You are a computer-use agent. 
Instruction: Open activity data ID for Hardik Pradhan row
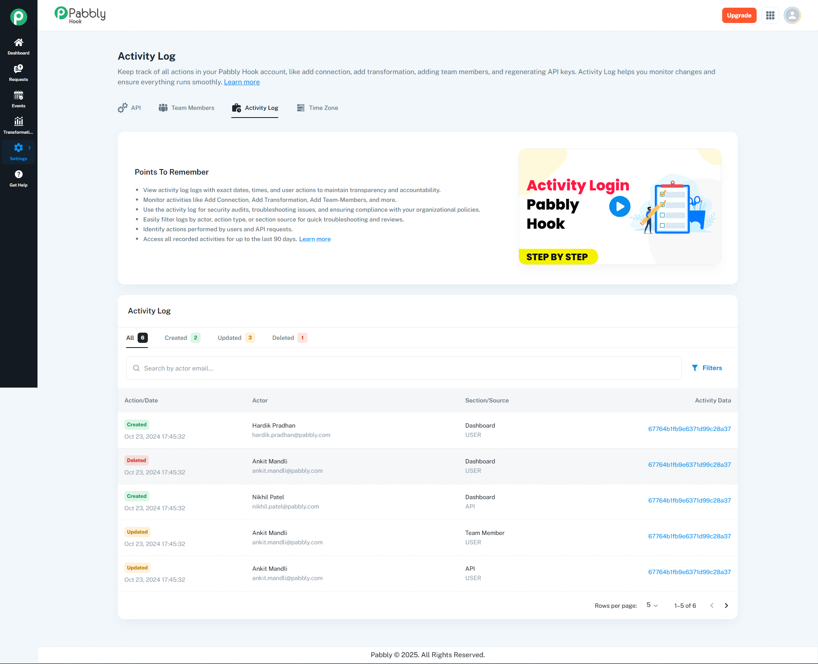[x=689, y=429]
